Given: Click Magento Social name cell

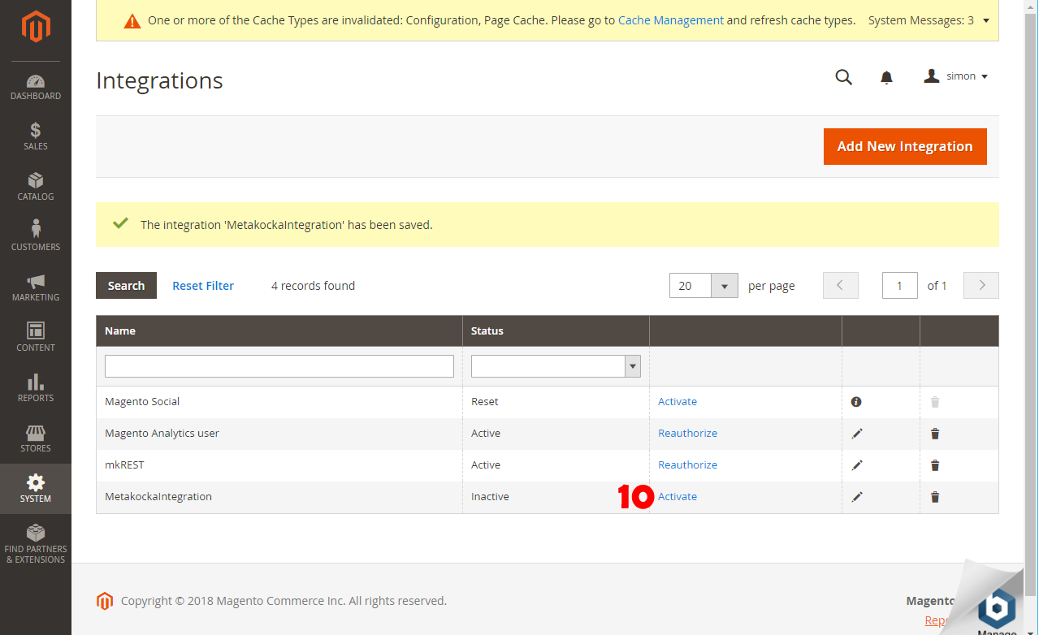Looking at the screenshot, I should tap(279, 402).
